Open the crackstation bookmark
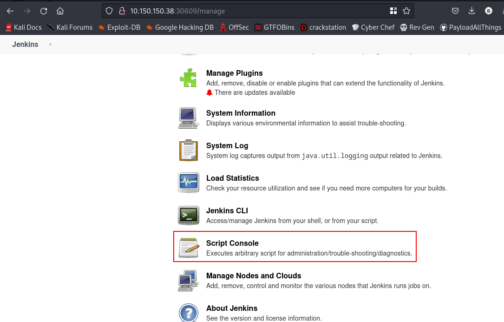Screen dimensions: 504x322 pos(323,27)
